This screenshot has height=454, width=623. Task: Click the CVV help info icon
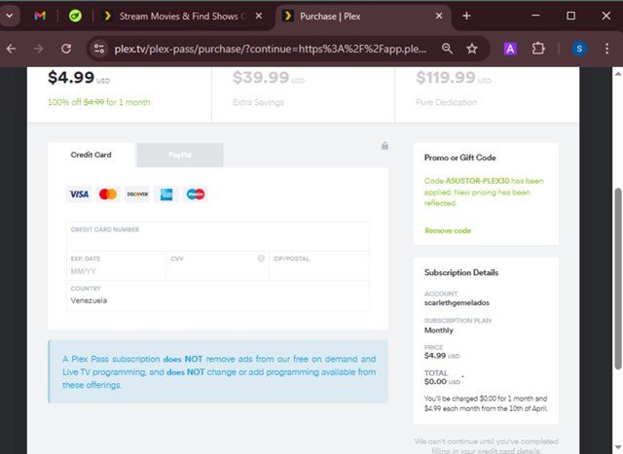[261, 259]
